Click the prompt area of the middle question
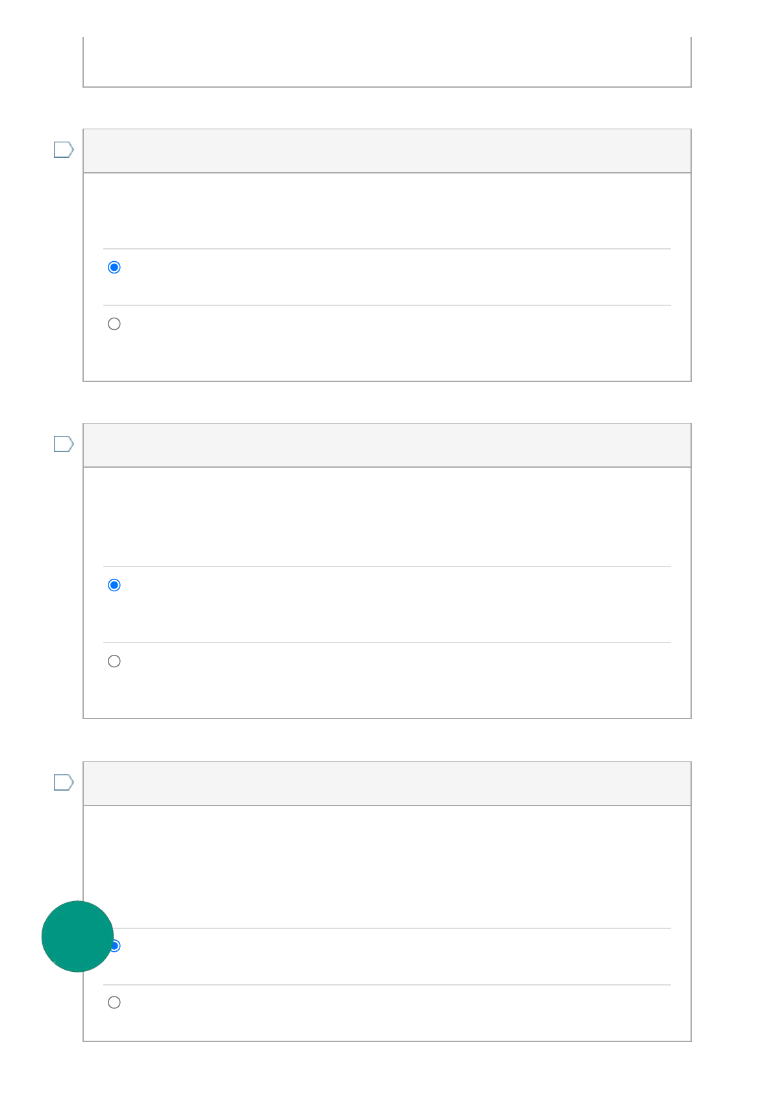Screen dimensions: 773x1094 [386, 517]
